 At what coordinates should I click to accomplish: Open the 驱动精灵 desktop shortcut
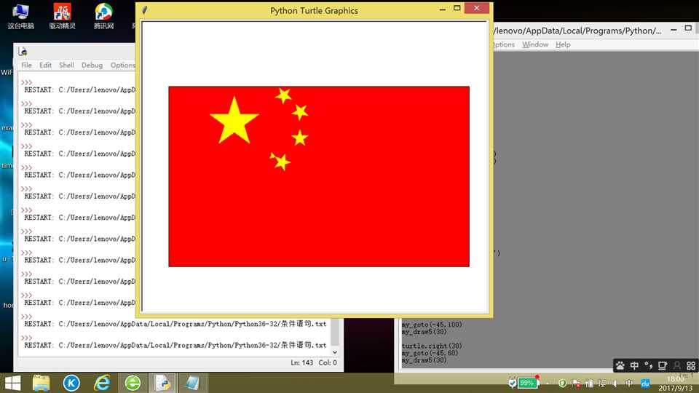click(x=62, y=17)
